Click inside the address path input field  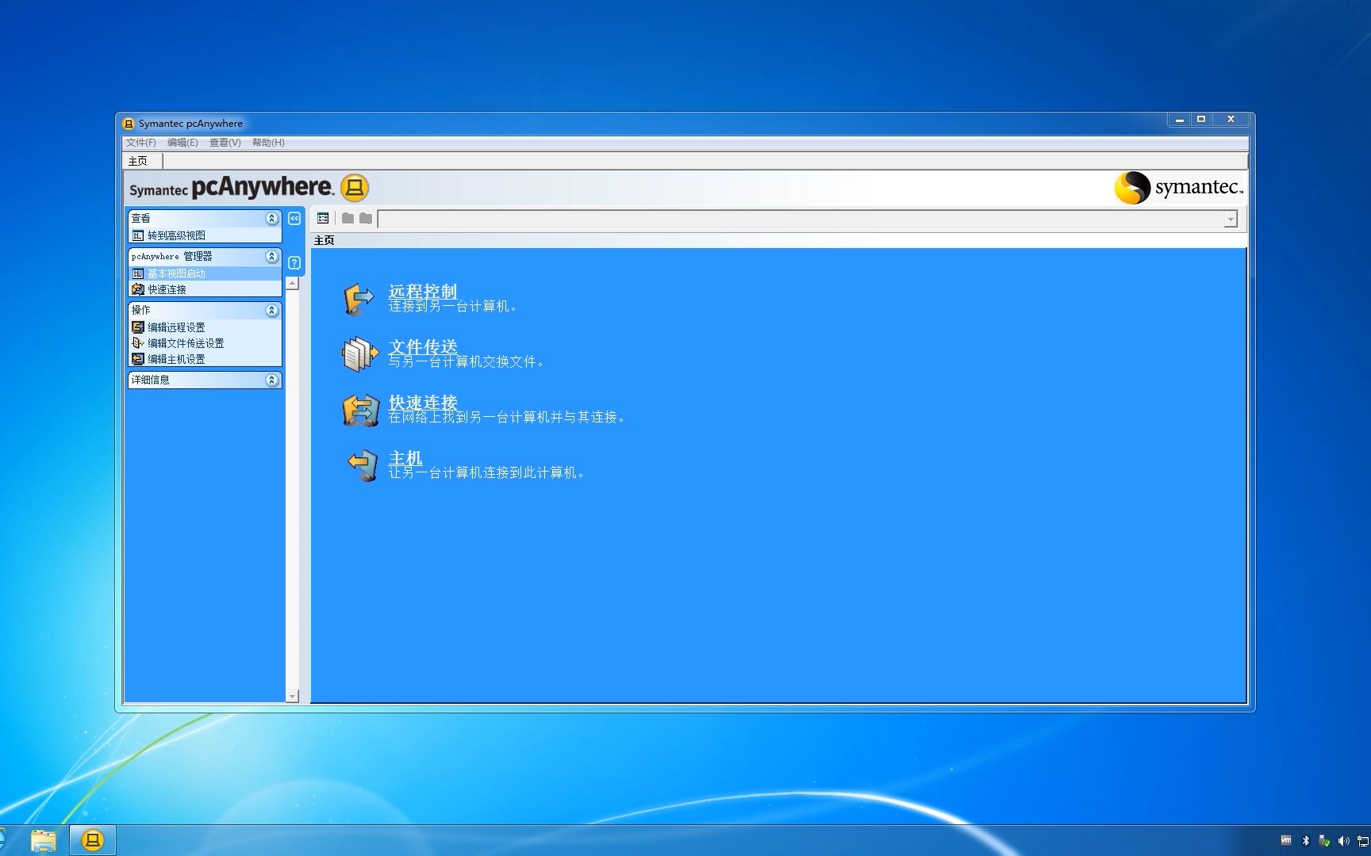(801, 219)
